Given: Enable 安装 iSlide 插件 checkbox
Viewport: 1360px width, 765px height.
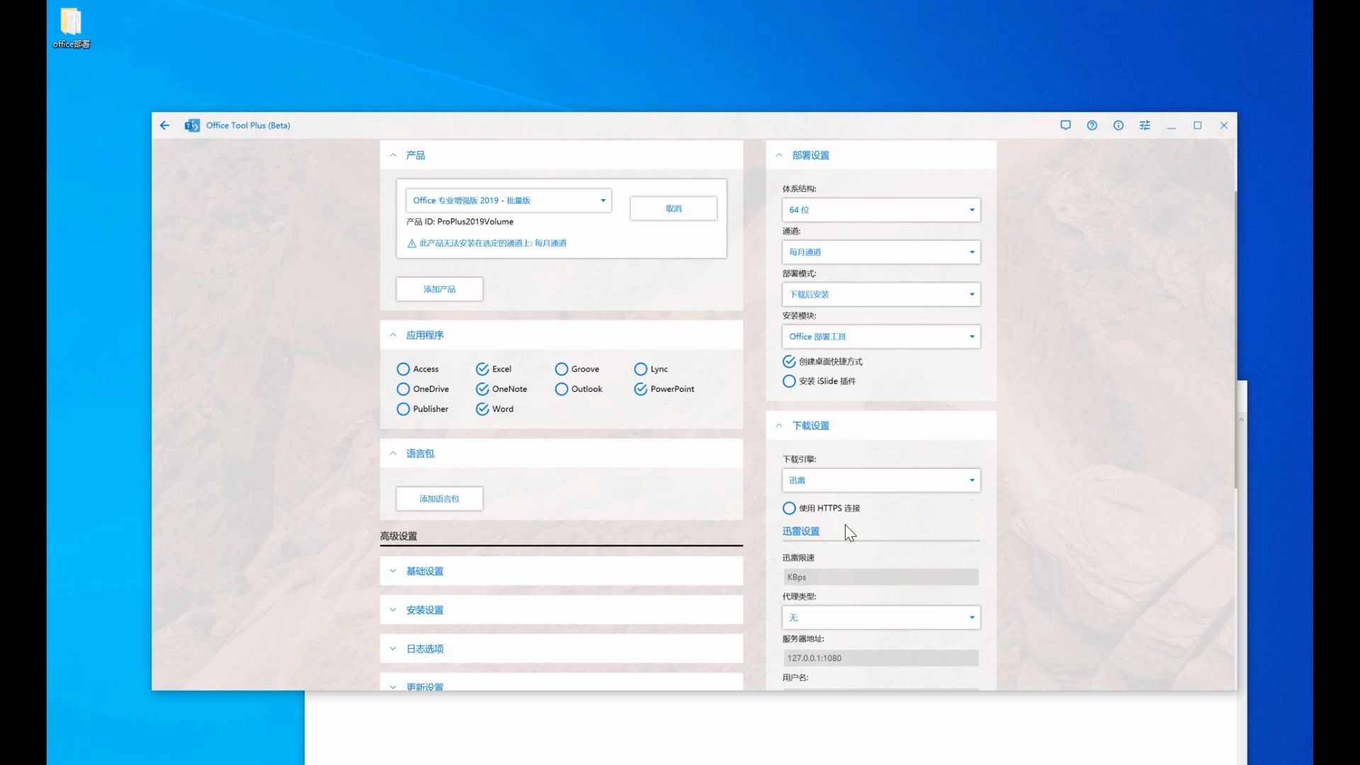Looking at the screenshot, I should pos(789,381).
